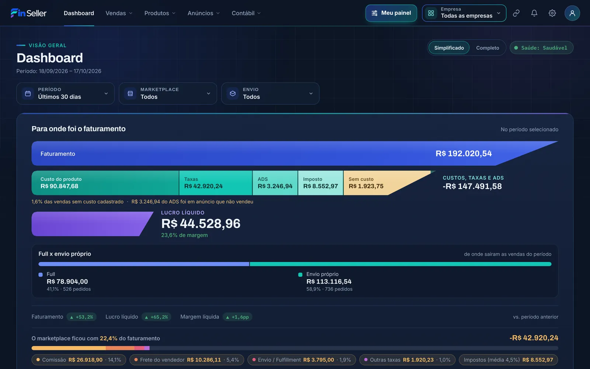Click the ADS R$ 3.246,94 segment

coord(275,183)
